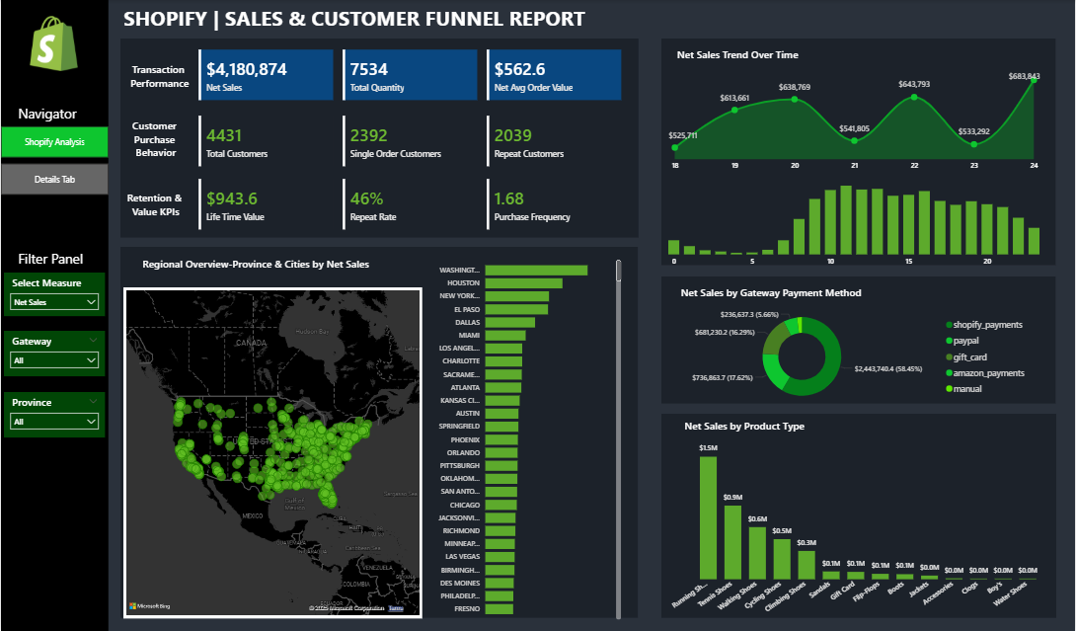Click the donut label $681,230.2 (16.29%)
This screenshot has width=1076, height=631.
coord(725,333)
